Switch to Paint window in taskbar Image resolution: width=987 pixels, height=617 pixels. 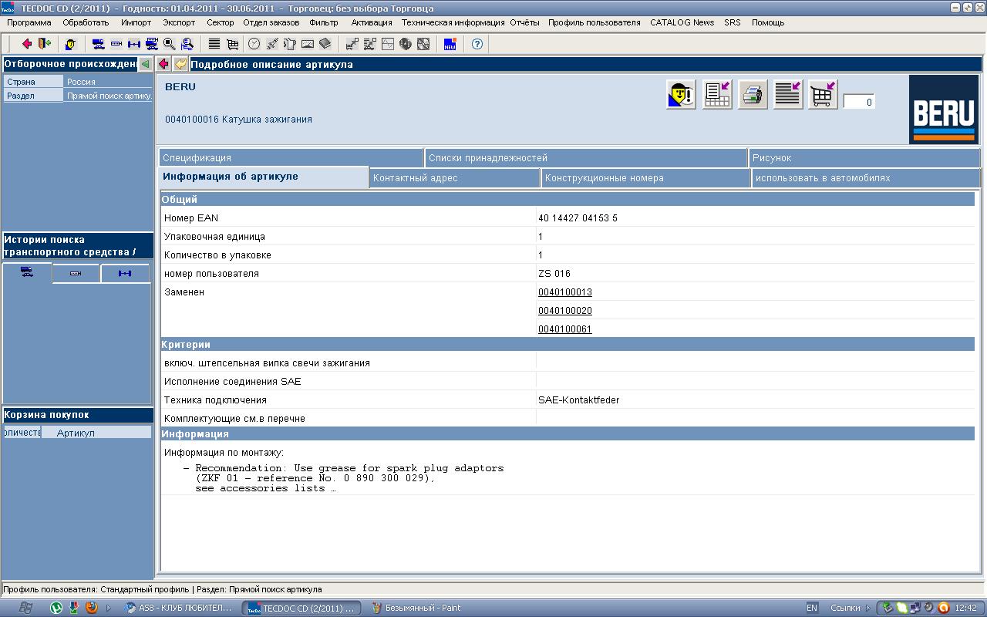point(416,608)
